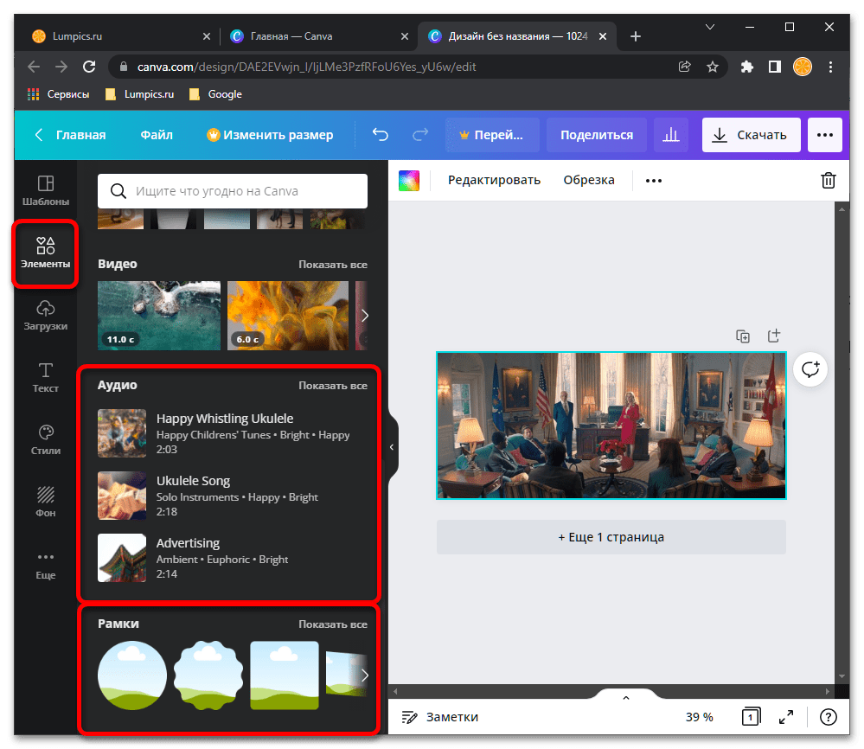
Task: Open the Элементы sidebar panel
Action: click(x=45, y=253)
